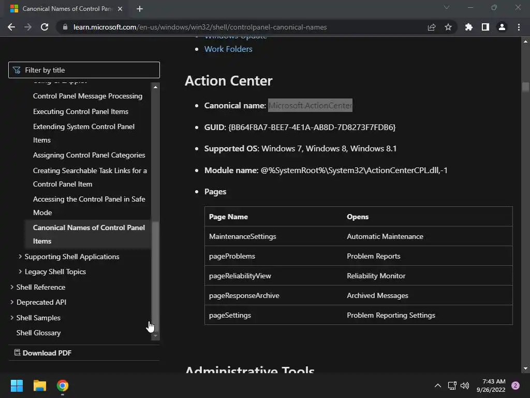The height and width of the screenshot is (398, 530).
Task: Open the clock and date flyout
Action: (491, 386)
